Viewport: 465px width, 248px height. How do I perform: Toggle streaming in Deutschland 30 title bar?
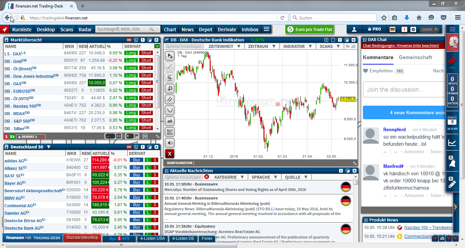129,147
